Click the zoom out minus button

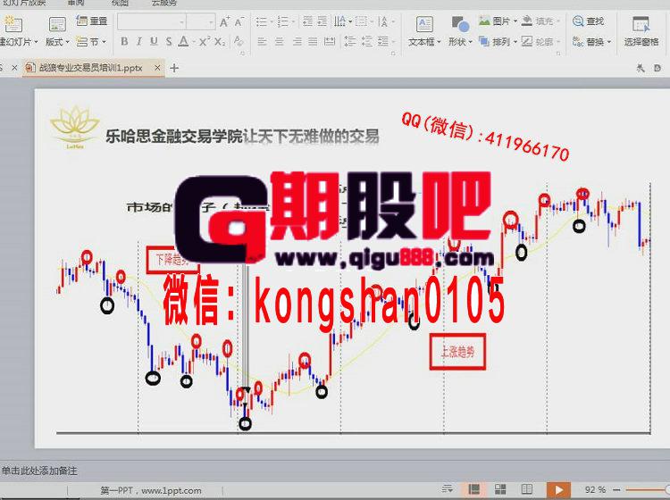coord(616,489)
